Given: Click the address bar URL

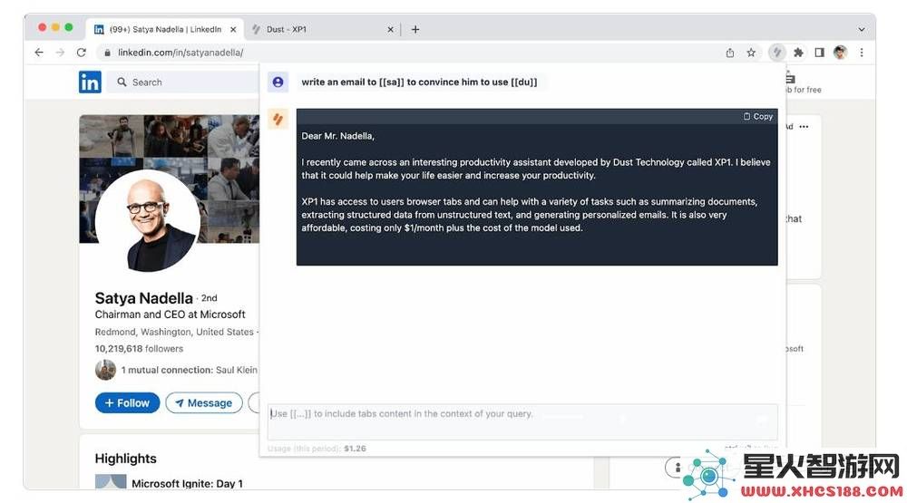Looking at the screenshot, I should click(180, 53).
